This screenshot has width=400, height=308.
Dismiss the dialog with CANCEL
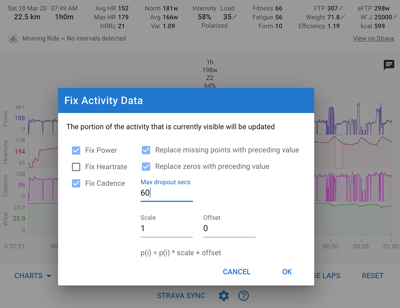click(x=236, y=272)
